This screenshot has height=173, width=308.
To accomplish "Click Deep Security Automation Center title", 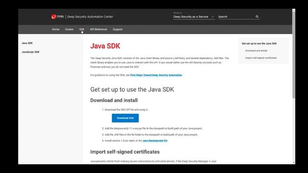I will click(x=90, y=17).
